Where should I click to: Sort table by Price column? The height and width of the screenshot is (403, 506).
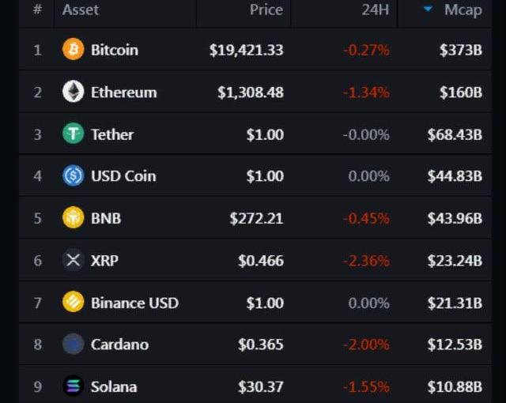(266, 9)
